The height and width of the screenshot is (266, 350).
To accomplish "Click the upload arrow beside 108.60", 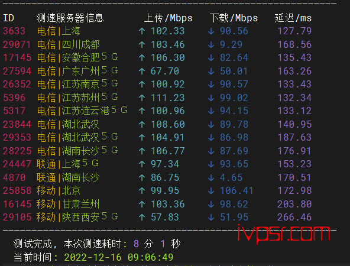I will (x=142, y=124).
